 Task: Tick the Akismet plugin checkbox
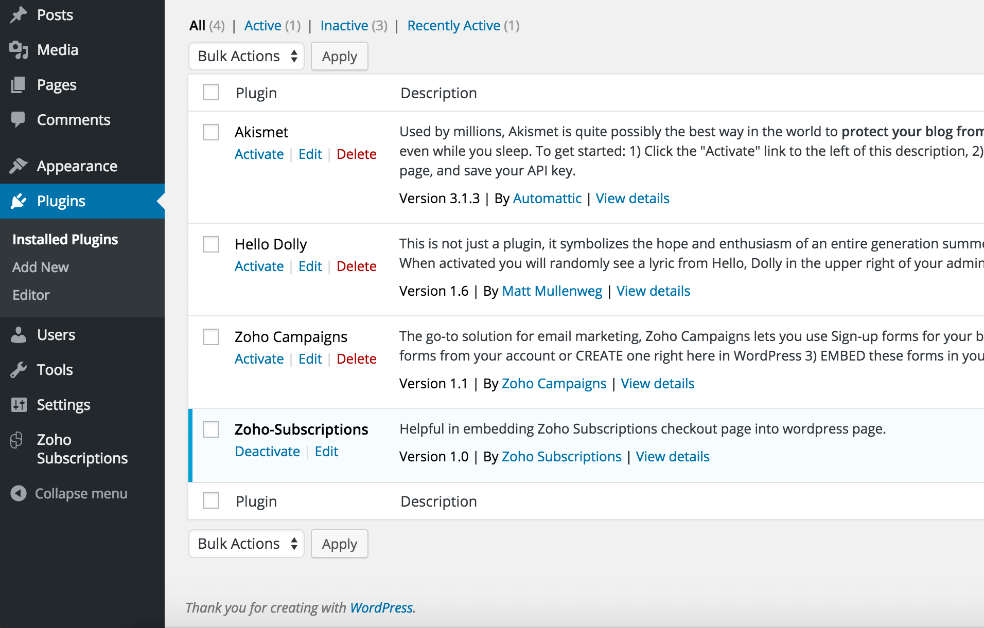(x=211, y=132)
